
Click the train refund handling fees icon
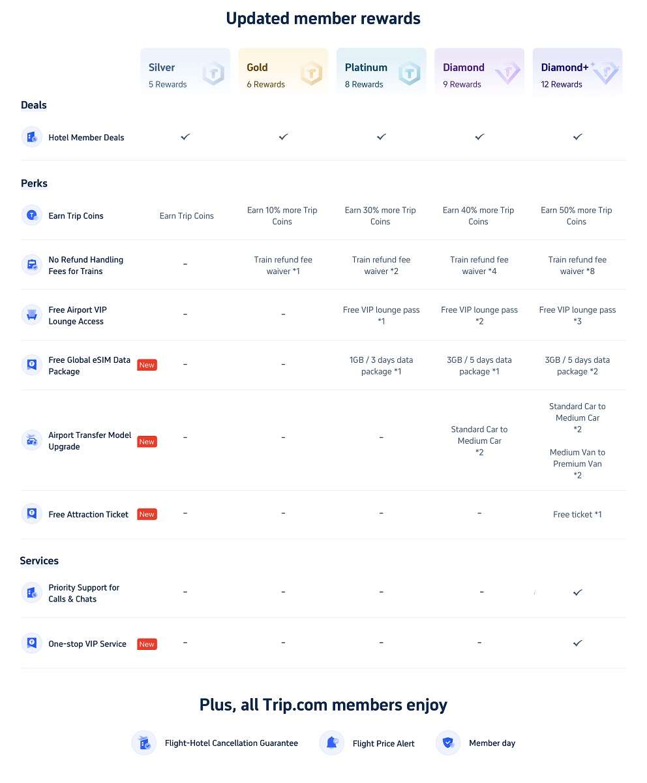point(31,265)
